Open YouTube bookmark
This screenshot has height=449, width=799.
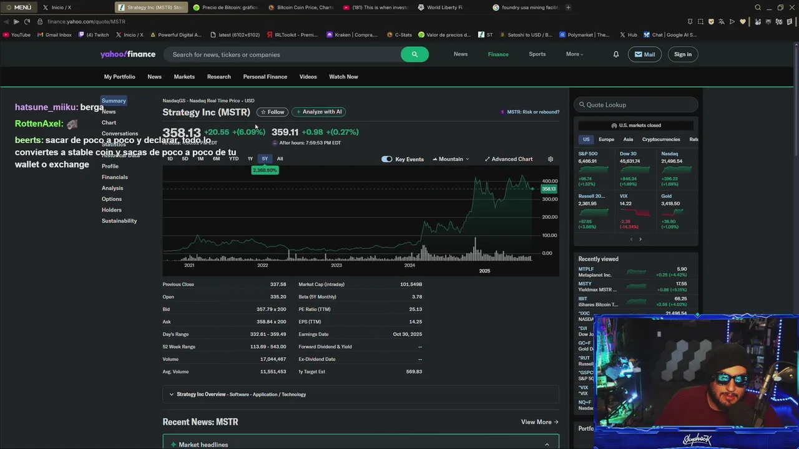[x=17, y=35]
